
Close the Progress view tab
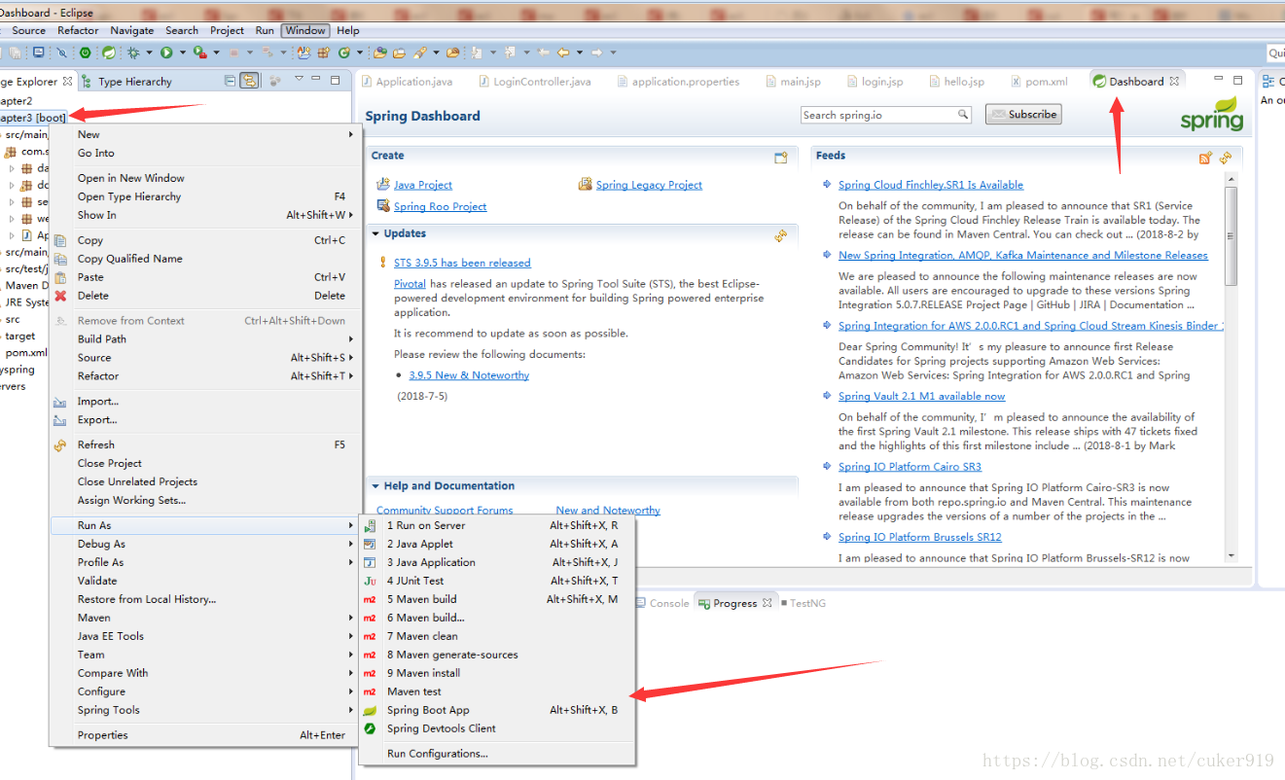click(x=767, y=603)
